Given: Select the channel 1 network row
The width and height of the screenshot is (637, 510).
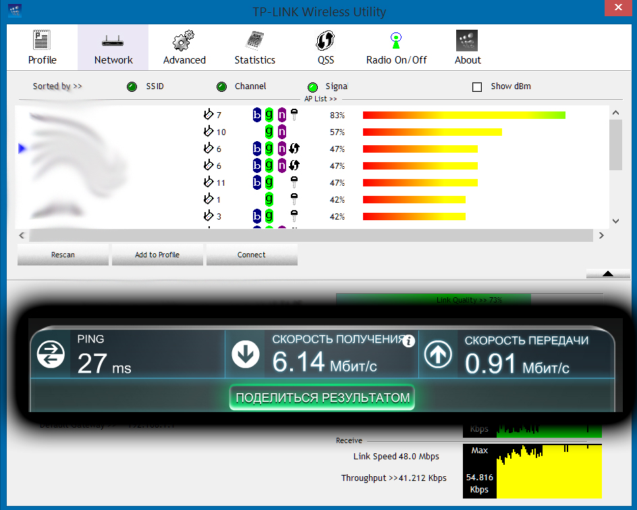Looking at the screenshot, I should pyautogui.click(x=312, y=199).
